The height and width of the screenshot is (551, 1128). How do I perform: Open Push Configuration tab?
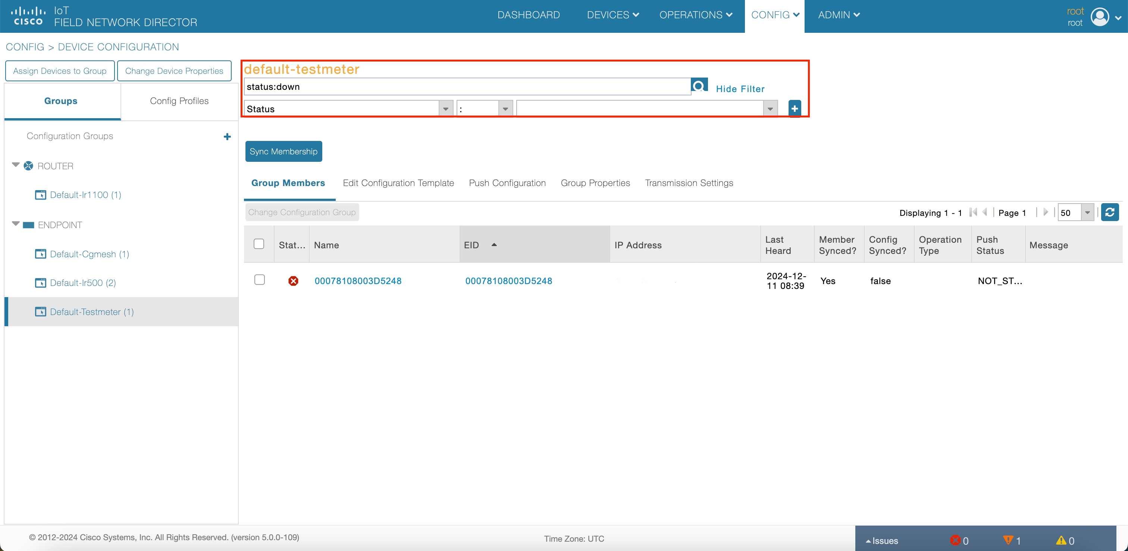[x=507, y=183]
